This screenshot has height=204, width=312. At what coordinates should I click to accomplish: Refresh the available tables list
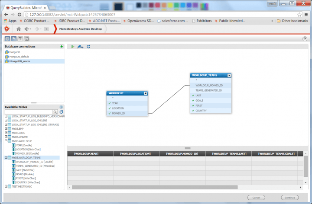coord(61,112)
